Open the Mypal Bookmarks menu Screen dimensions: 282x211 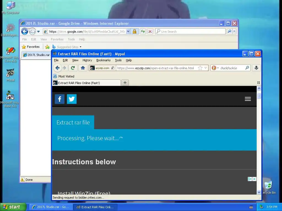[x=104, y=60]
